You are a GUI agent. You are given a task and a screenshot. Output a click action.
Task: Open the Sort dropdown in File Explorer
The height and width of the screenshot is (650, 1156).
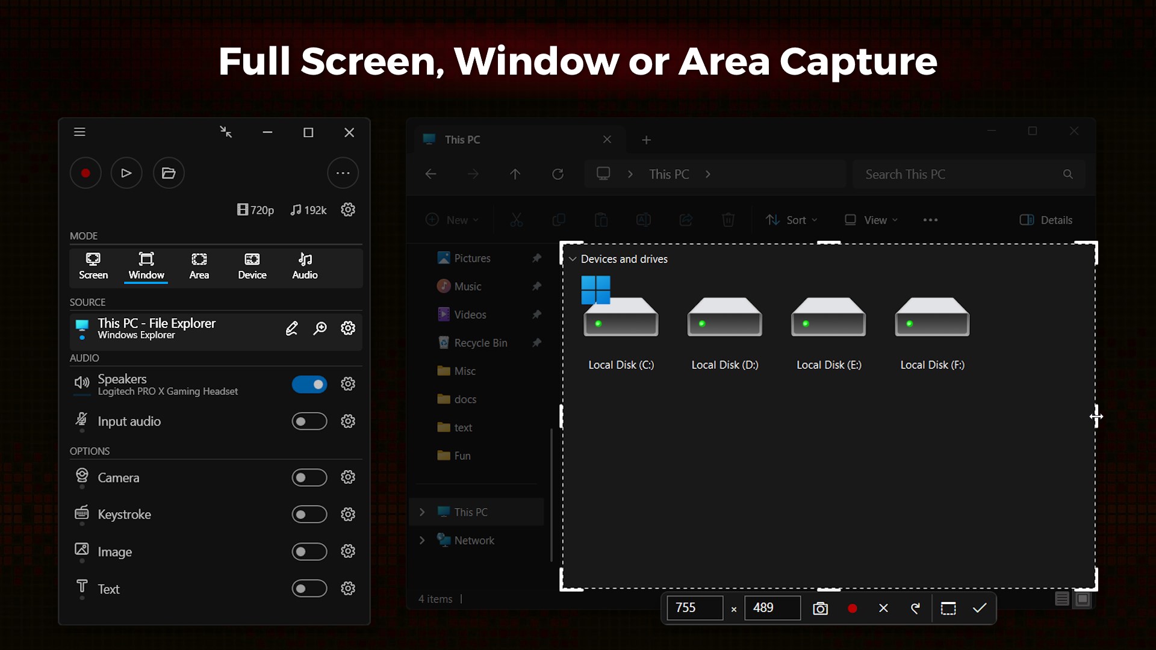pyautogui.click(x=792, y=220)
